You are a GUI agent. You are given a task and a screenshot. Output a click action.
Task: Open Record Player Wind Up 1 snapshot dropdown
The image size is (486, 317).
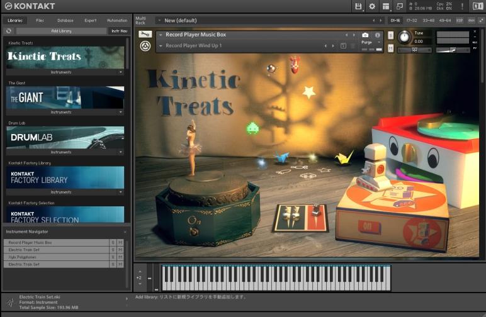click(x=161, y=46)
